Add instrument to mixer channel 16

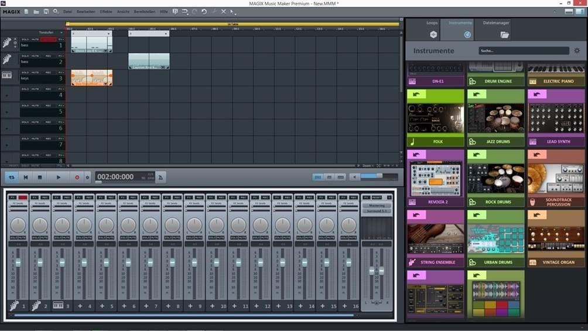344,306
